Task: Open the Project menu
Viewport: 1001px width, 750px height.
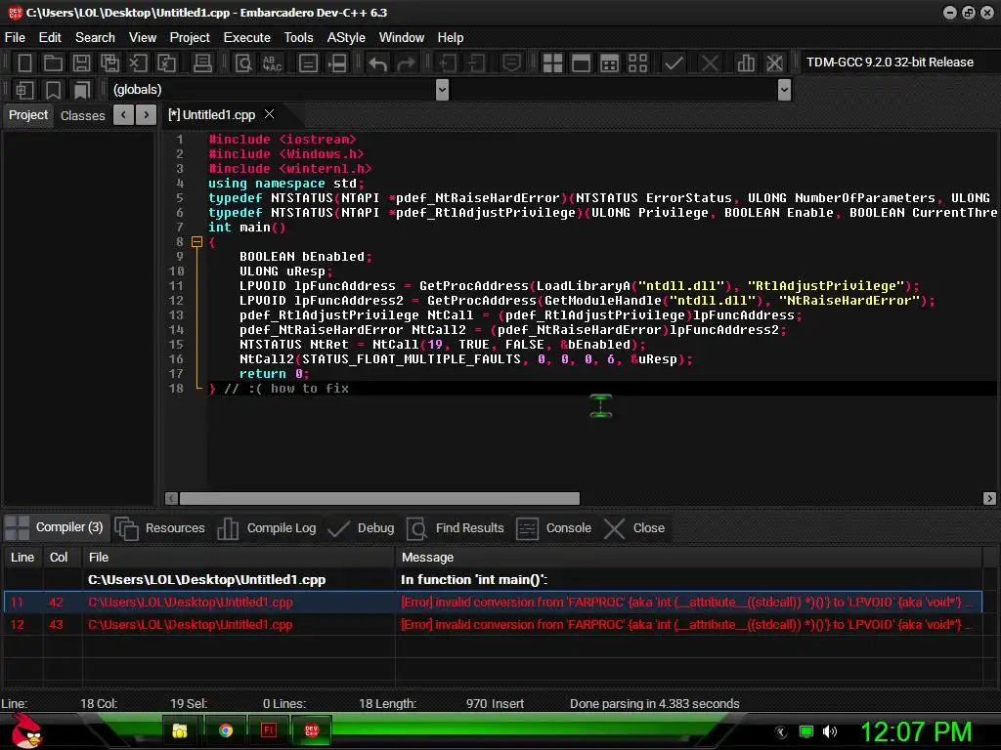Action: point(190,38)
